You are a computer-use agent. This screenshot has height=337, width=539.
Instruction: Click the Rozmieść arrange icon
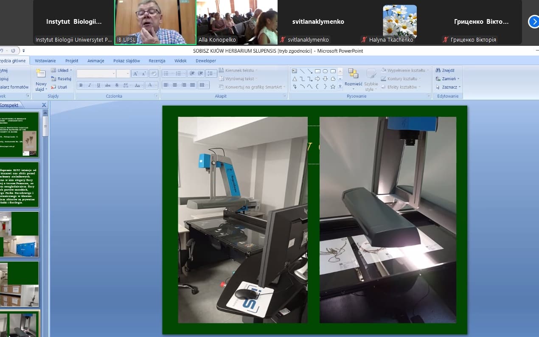(x=353, y=74)
